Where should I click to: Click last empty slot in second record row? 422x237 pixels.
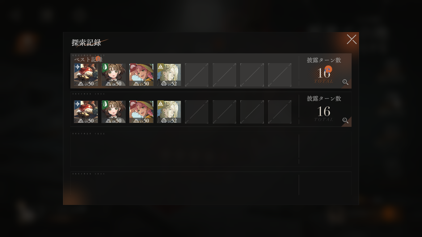[280, 112]
